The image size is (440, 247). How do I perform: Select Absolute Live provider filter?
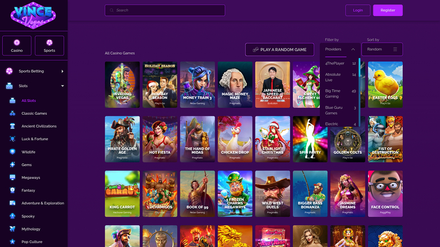point(340,77)
